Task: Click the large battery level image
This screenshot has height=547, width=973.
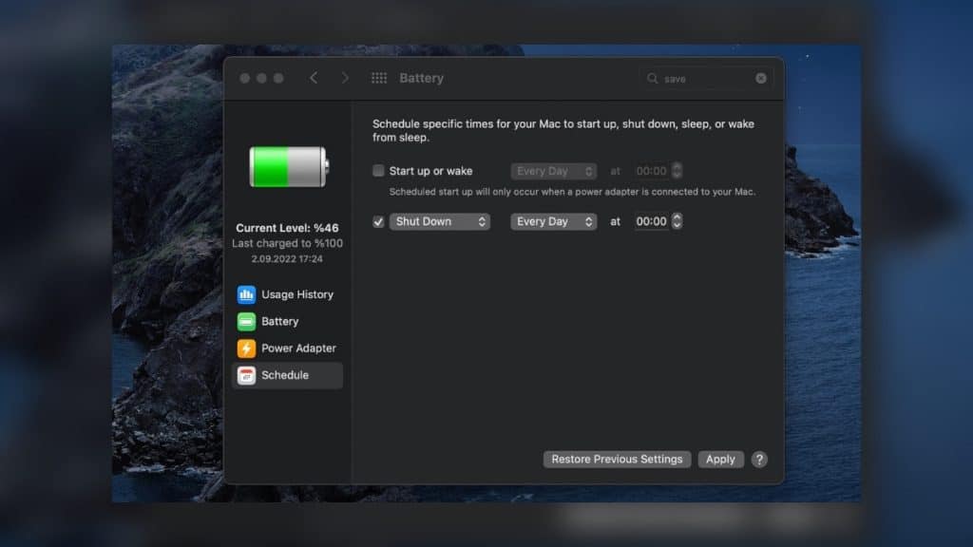Action: pyautogui.click(x=289, y=167)
